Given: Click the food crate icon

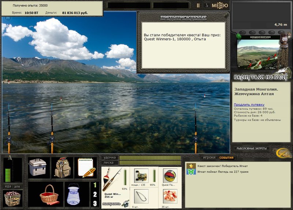Looking at the screenshot, I should 12,199.
